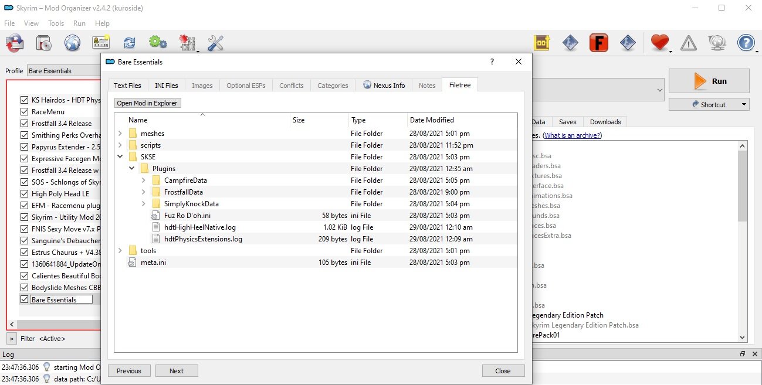
Task: Toggle Papyrus Extender mod checkbox
Action: (x=25, y=147)
